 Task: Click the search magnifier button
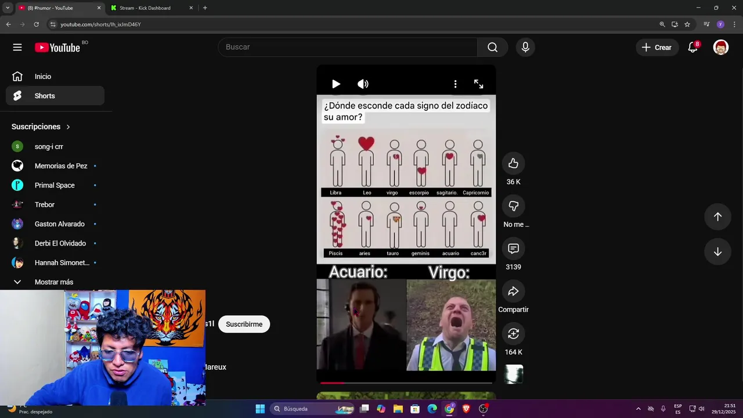pos(492,47)
